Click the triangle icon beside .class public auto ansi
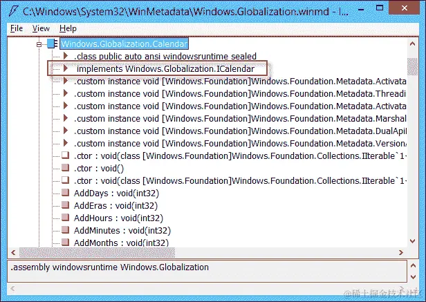 click(66, 56)
